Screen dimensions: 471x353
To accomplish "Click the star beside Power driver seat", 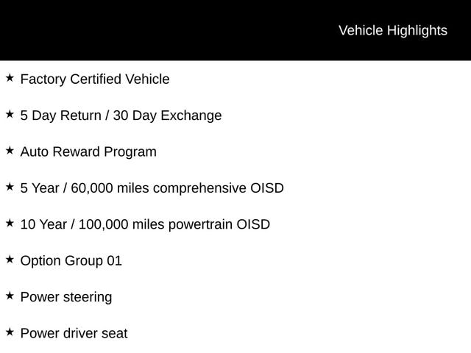I will (x=10, y=332).
